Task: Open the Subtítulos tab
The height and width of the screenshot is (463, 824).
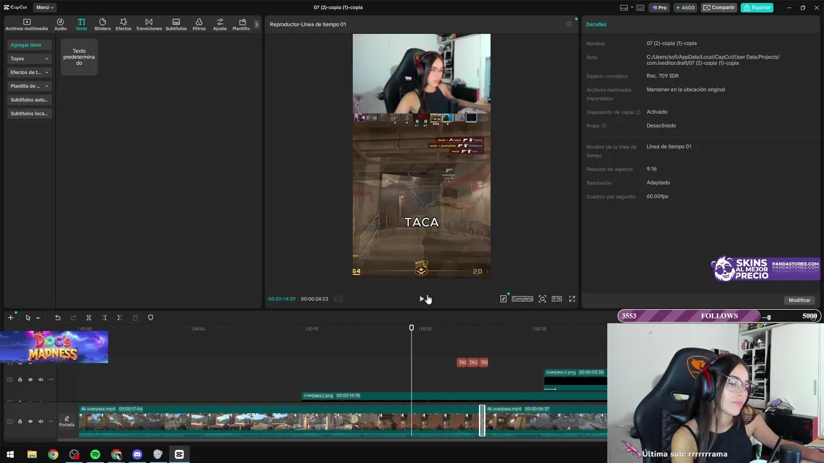Action: [x=176, y=24]
